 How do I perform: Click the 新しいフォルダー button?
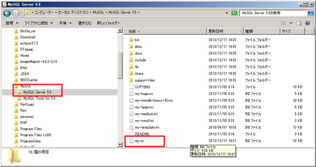109,23
